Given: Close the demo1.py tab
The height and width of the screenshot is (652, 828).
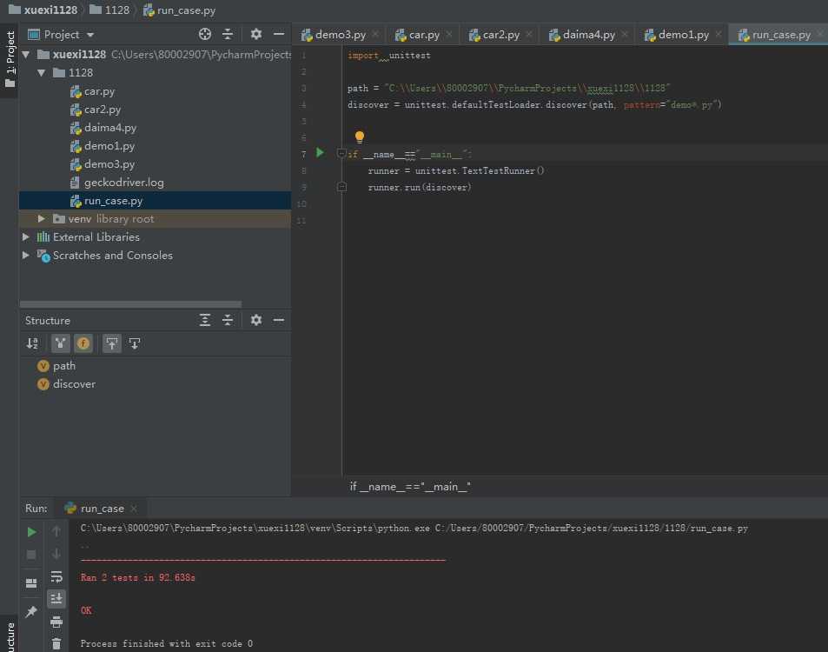Looking at the screenshot, I should [719, 35].
